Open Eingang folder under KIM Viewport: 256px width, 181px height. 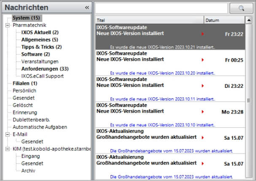click(x=30, y=156)
